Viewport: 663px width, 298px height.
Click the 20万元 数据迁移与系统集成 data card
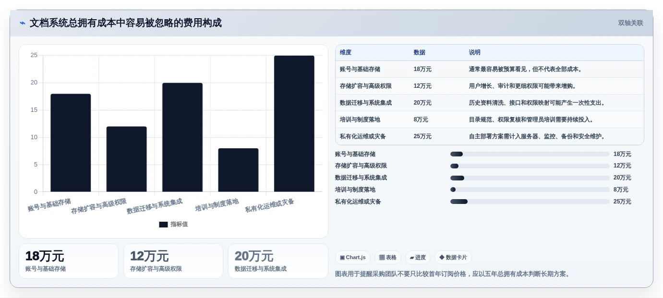pos(278,261)
